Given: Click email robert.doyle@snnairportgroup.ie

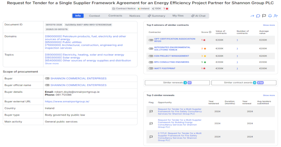Looking at the screenshot, I should coord(77,92).
